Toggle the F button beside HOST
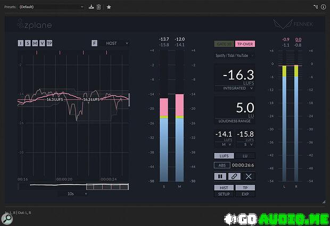Screen dimensions: 330x226 click(94, 43)
